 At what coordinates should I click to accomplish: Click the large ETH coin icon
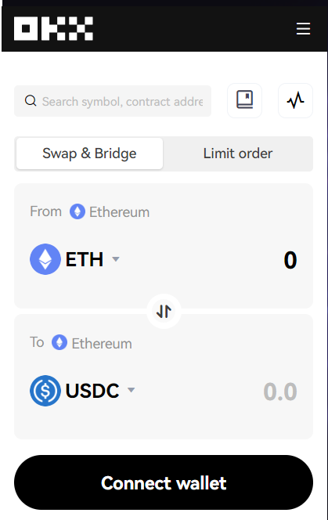pyautogui.click(x=45, y=259)
